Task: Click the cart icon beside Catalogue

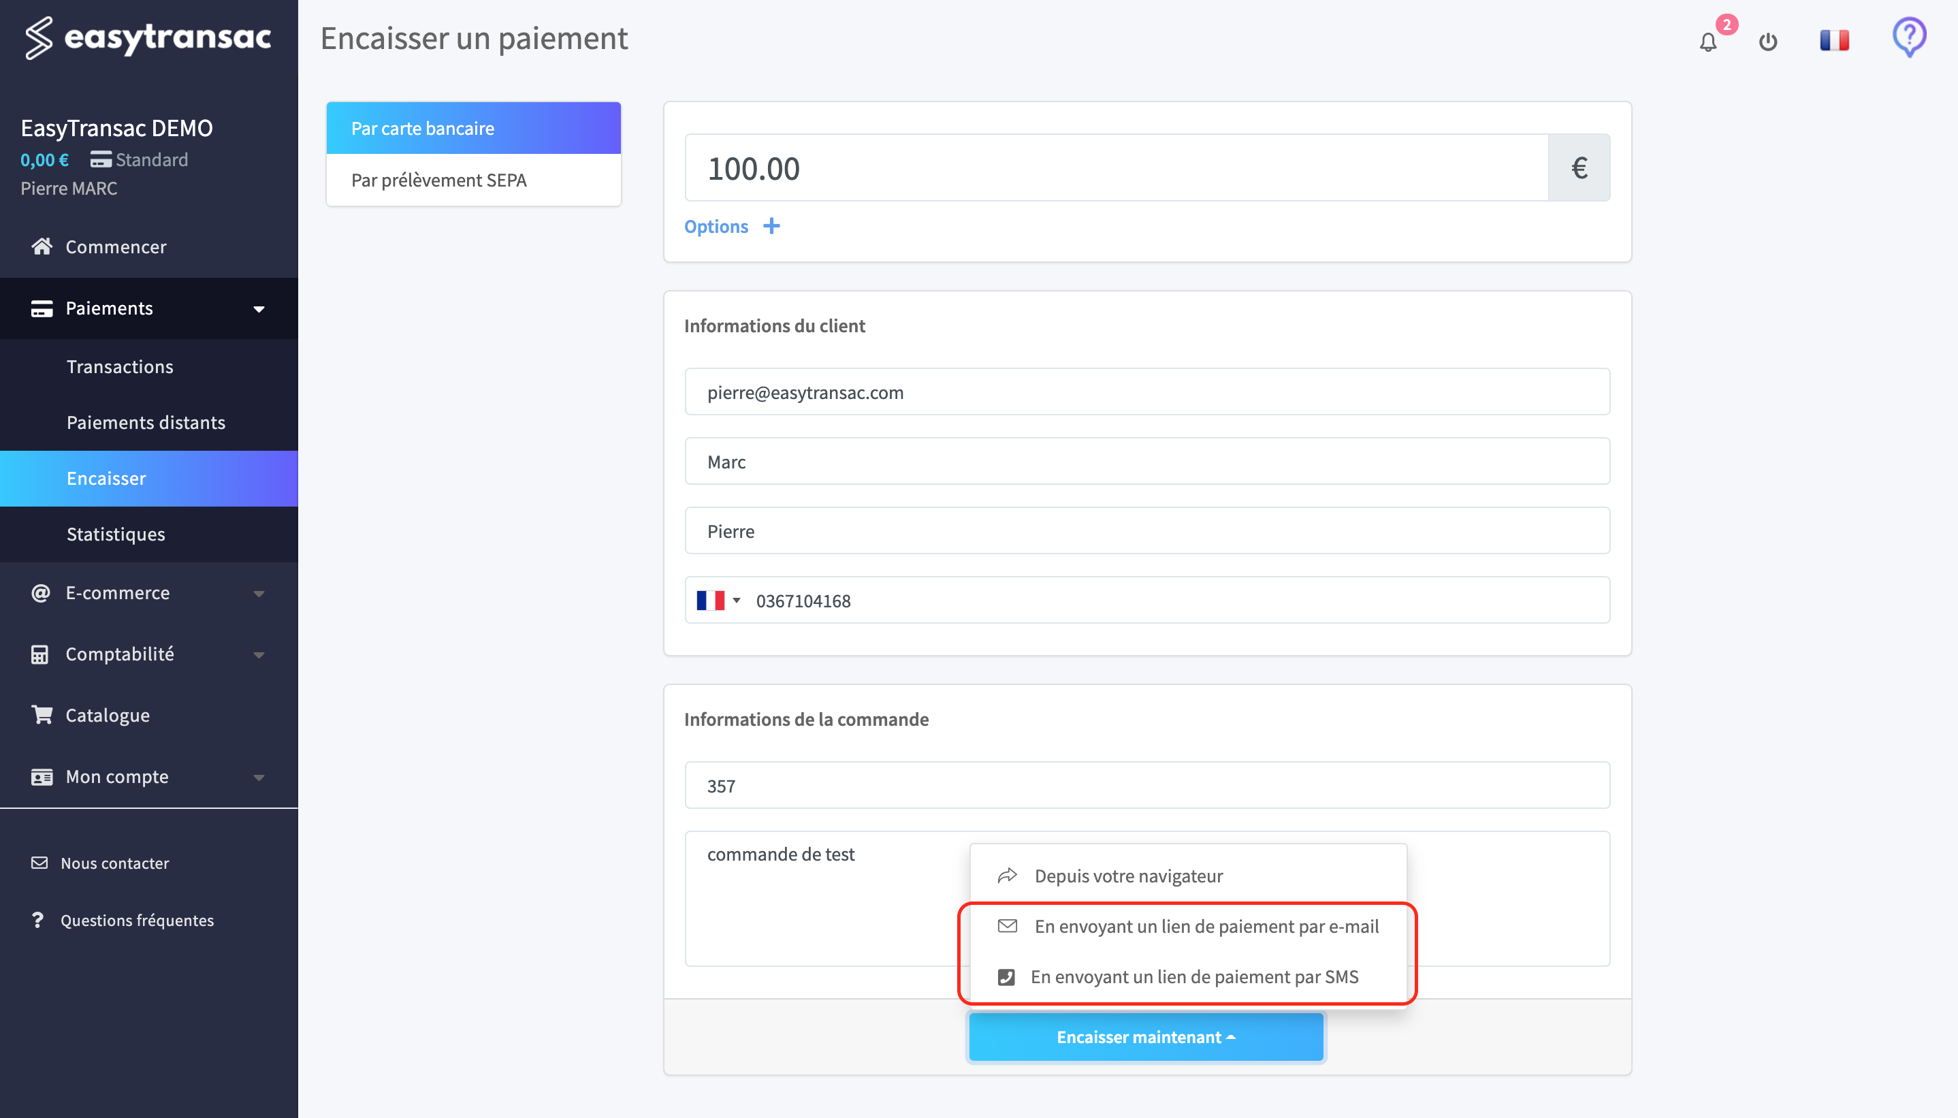Action: pos(42,715)
